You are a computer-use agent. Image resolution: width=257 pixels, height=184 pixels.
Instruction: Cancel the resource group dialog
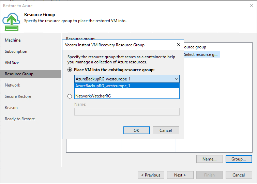[166, 130]
